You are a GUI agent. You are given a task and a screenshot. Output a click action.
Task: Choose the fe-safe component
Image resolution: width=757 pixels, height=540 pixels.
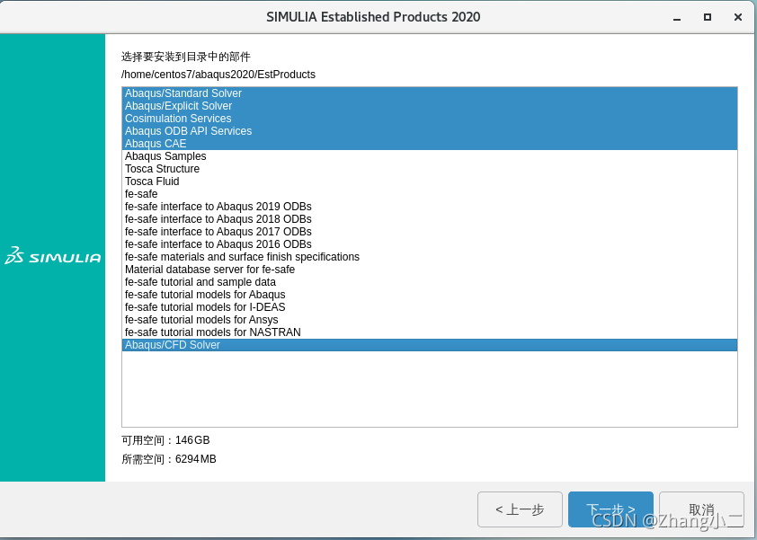[141, 194]
